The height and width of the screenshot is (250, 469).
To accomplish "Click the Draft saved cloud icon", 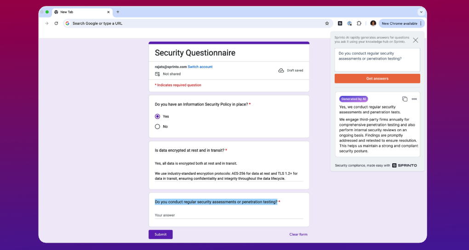I will [x=281, y=71].
